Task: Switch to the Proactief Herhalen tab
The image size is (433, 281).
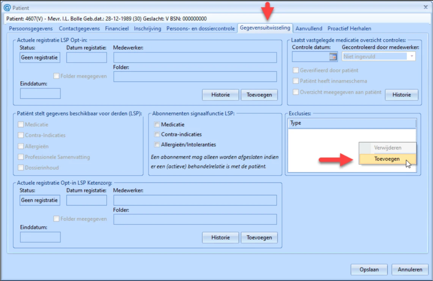Action: [x=349, y=28]
